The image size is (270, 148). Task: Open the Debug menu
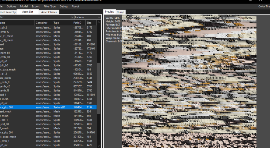63,6
